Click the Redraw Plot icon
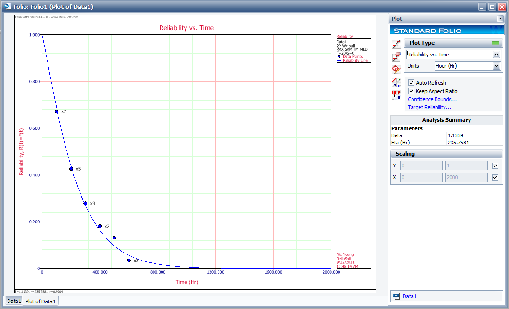 pos(396,45)
